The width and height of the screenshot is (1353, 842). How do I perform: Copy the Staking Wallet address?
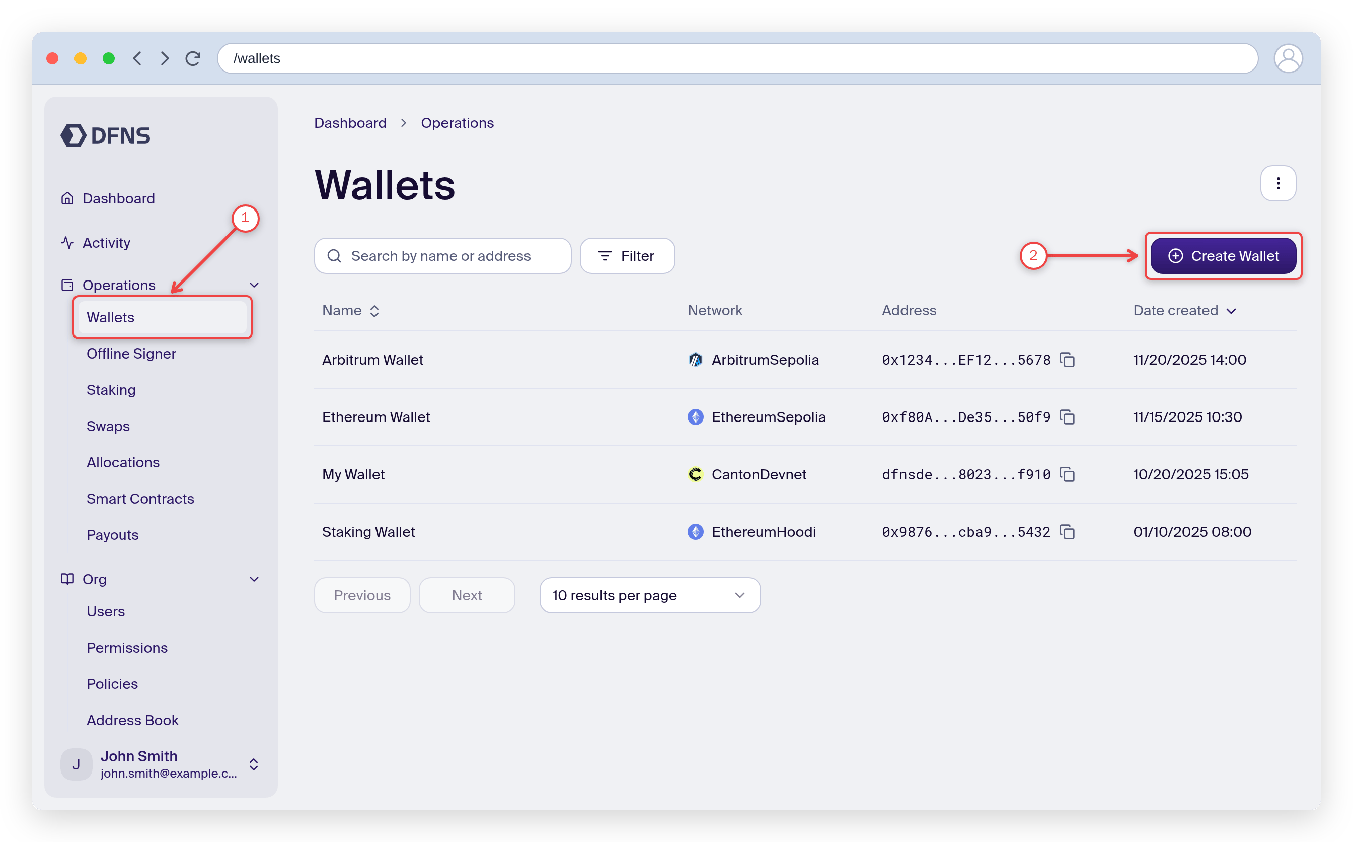(1067, 532)
